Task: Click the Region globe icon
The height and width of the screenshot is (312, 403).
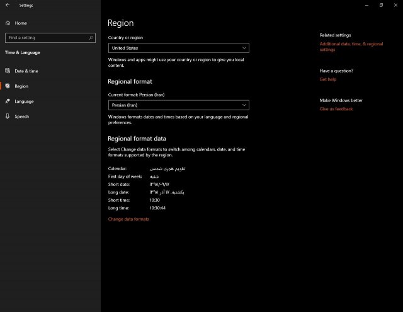Action: point(8,86)
